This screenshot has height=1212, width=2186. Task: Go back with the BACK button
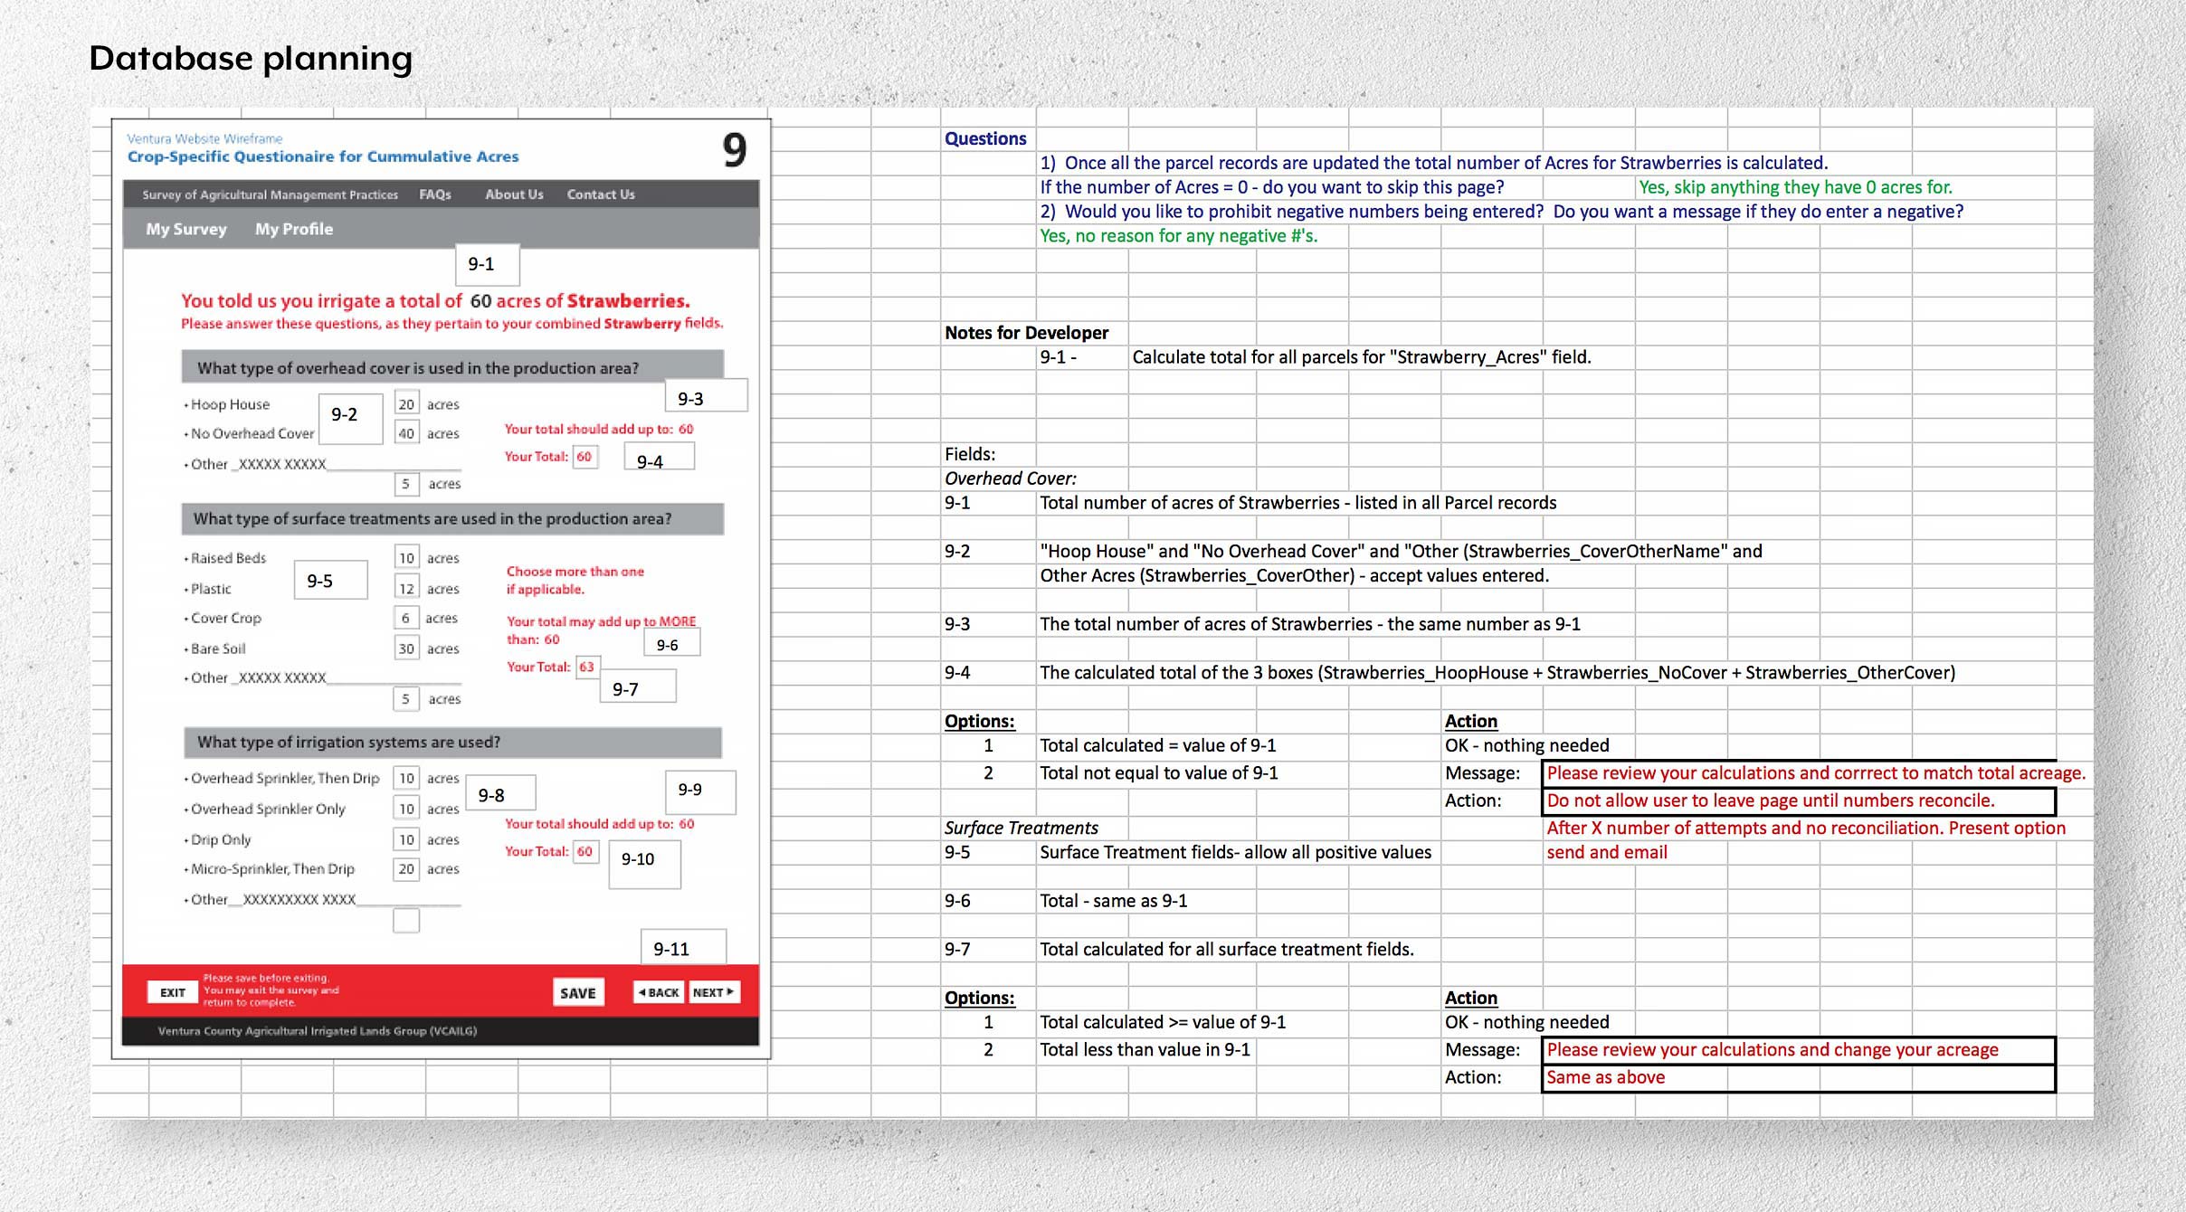click(x=659, y=992)
